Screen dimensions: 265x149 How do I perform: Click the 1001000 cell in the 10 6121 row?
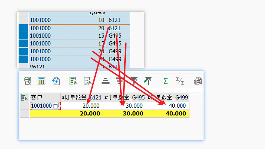pyautogui.click(x=48, y=20)
